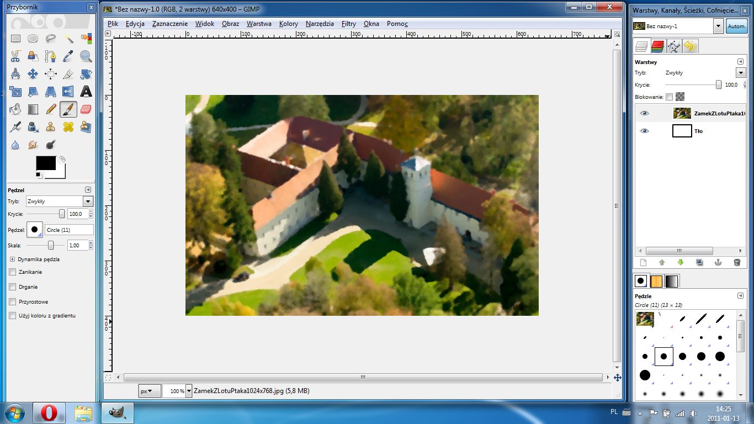Anchor the floating layer with anchor icon
This screenshot has width=754, height=424.
[718, 263]
